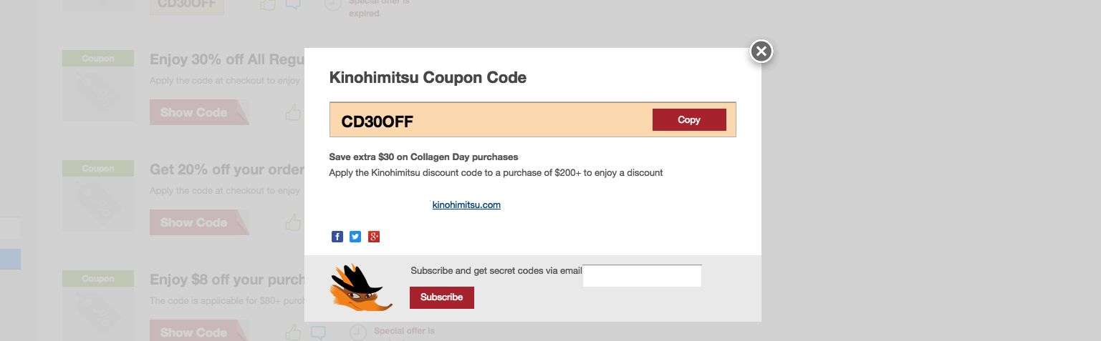Thumbs up the $8 off coupon
Screen dimensions: 1101x341
293,332
